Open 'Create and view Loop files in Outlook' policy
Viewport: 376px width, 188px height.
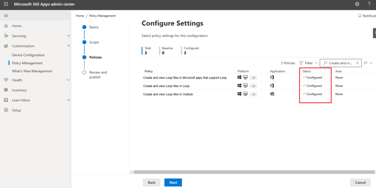[x=168, y=94]
